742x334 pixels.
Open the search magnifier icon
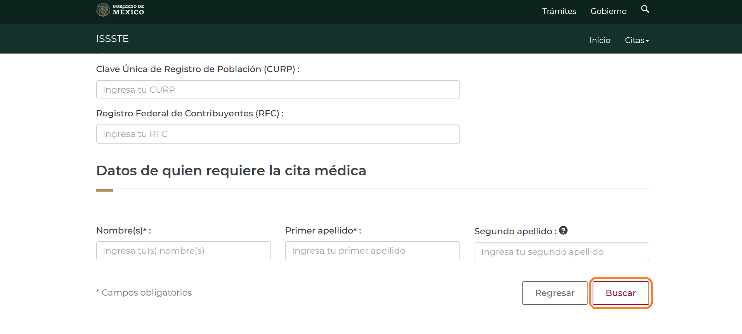pyautogui.click(x=645, y=9)
